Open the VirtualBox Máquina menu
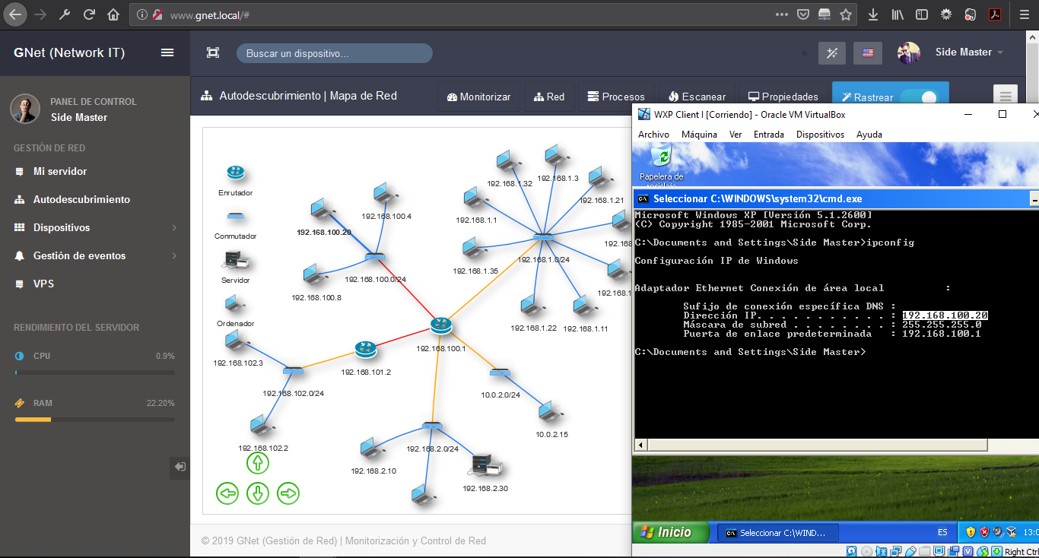The image size is (1039, 558). pyautogui.click(x=699, y=135)
